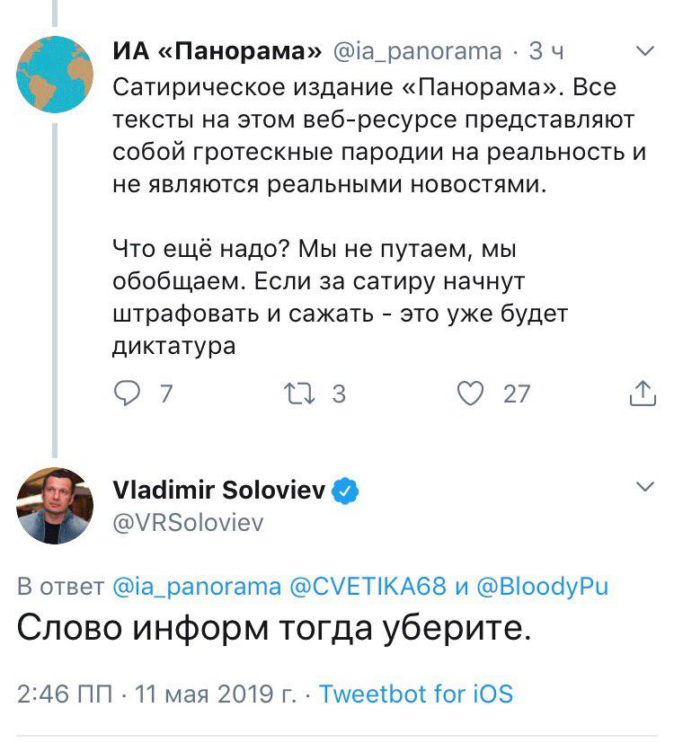Open ИА «Панорама» globe avatar
674x743 pixels.
[x=55, y=75]
